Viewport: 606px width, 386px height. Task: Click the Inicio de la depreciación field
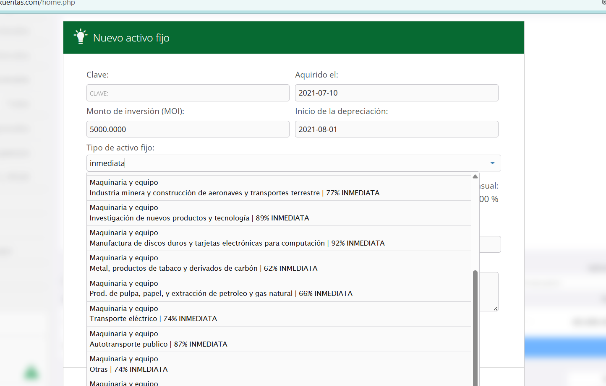[x=396, y=129]
